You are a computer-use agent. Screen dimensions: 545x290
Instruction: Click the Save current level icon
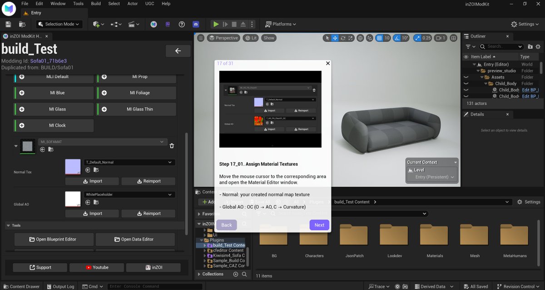8,24
